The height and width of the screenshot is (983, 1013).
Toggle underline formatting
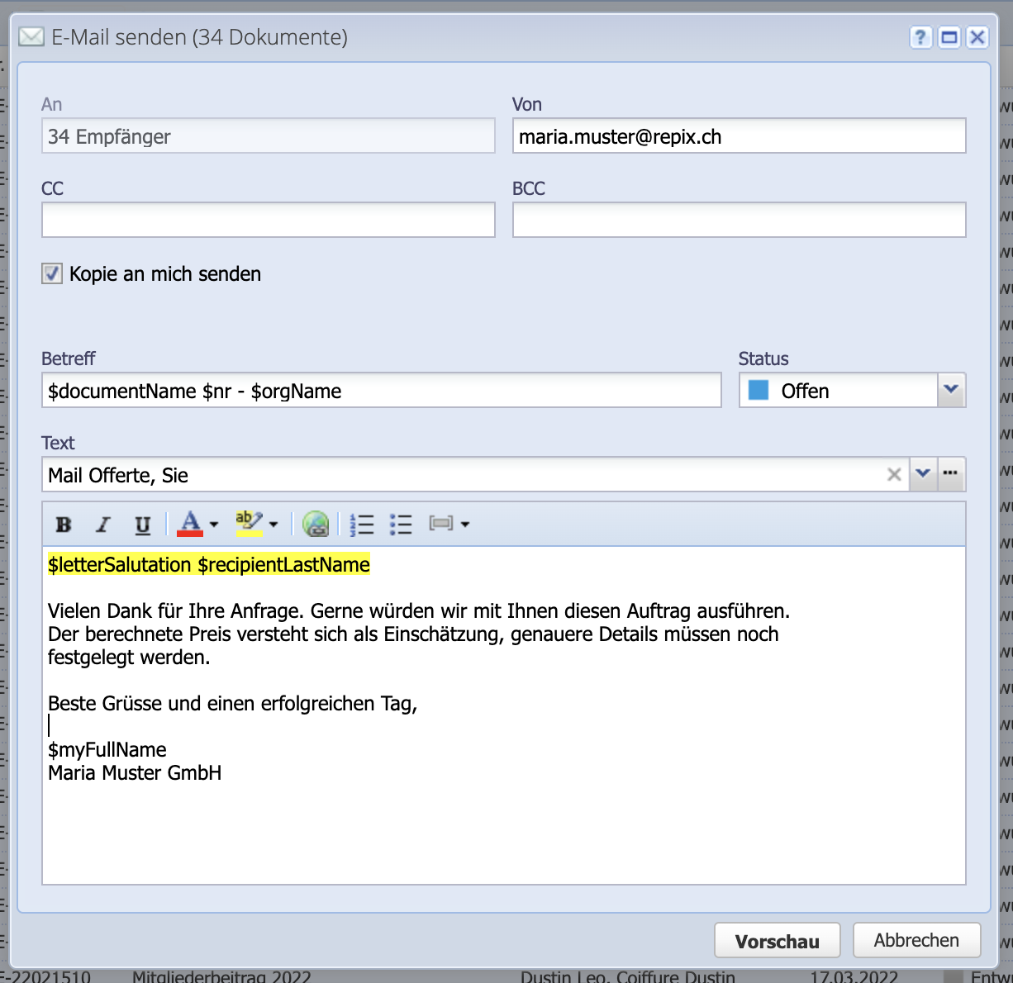pos(142,524)
